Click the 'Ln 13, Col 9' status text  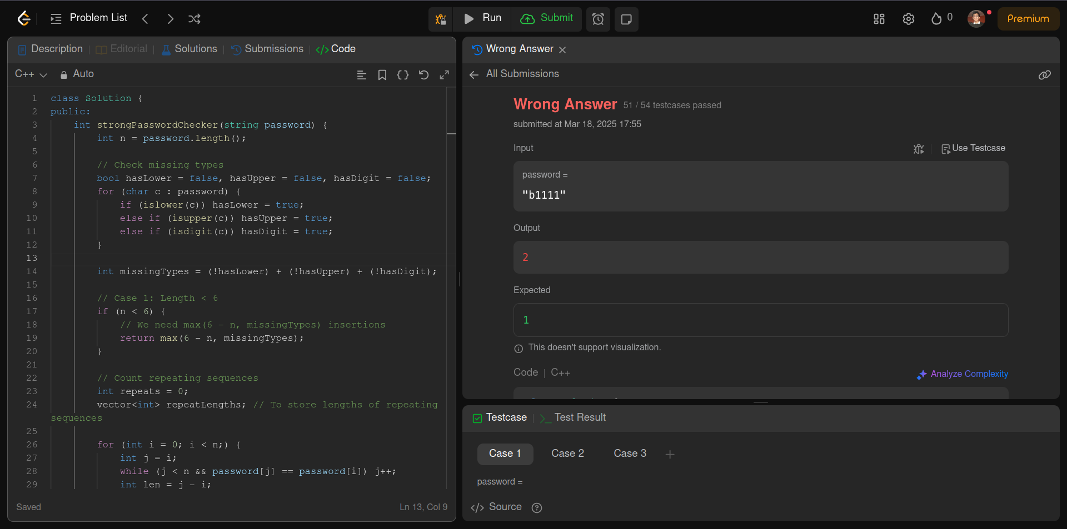click(x=423, y=507)
